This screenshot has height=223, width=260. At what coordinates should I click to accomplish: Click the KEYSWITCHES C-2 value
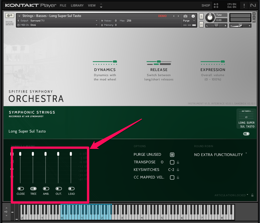click(x=171, y=170)
